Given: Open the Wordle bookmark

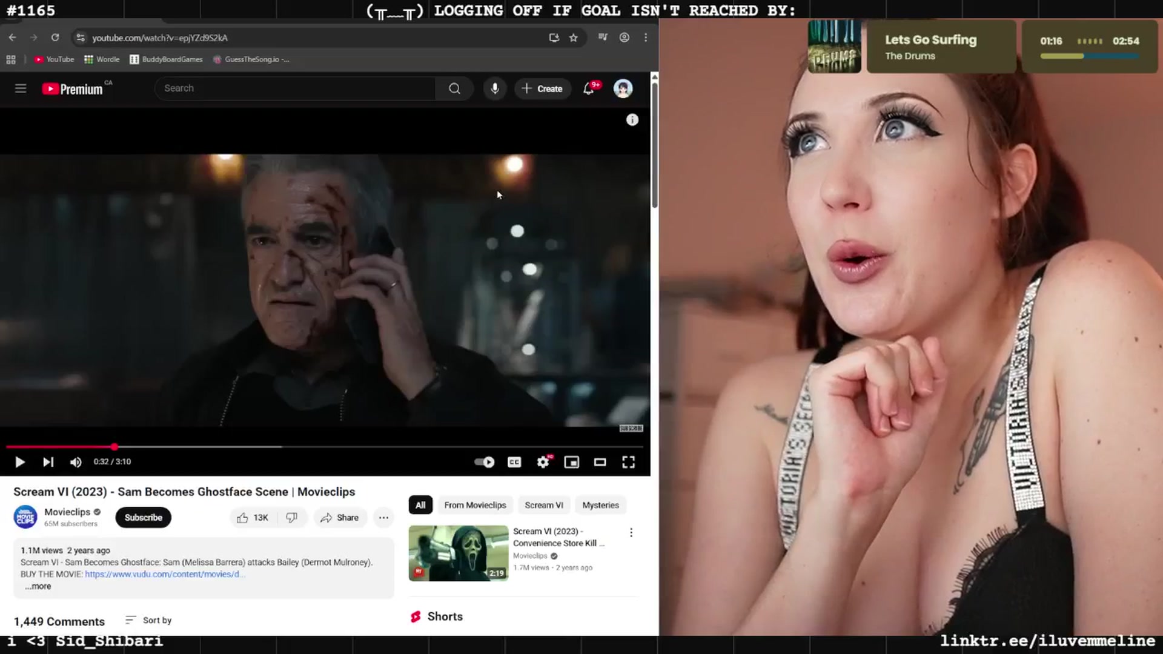Looking at the screenshot, I should (x=102, y=59).
